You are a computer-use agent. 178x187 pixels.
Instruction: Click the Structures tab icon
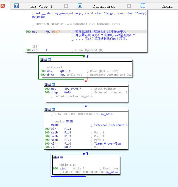(x=80, y=5)
